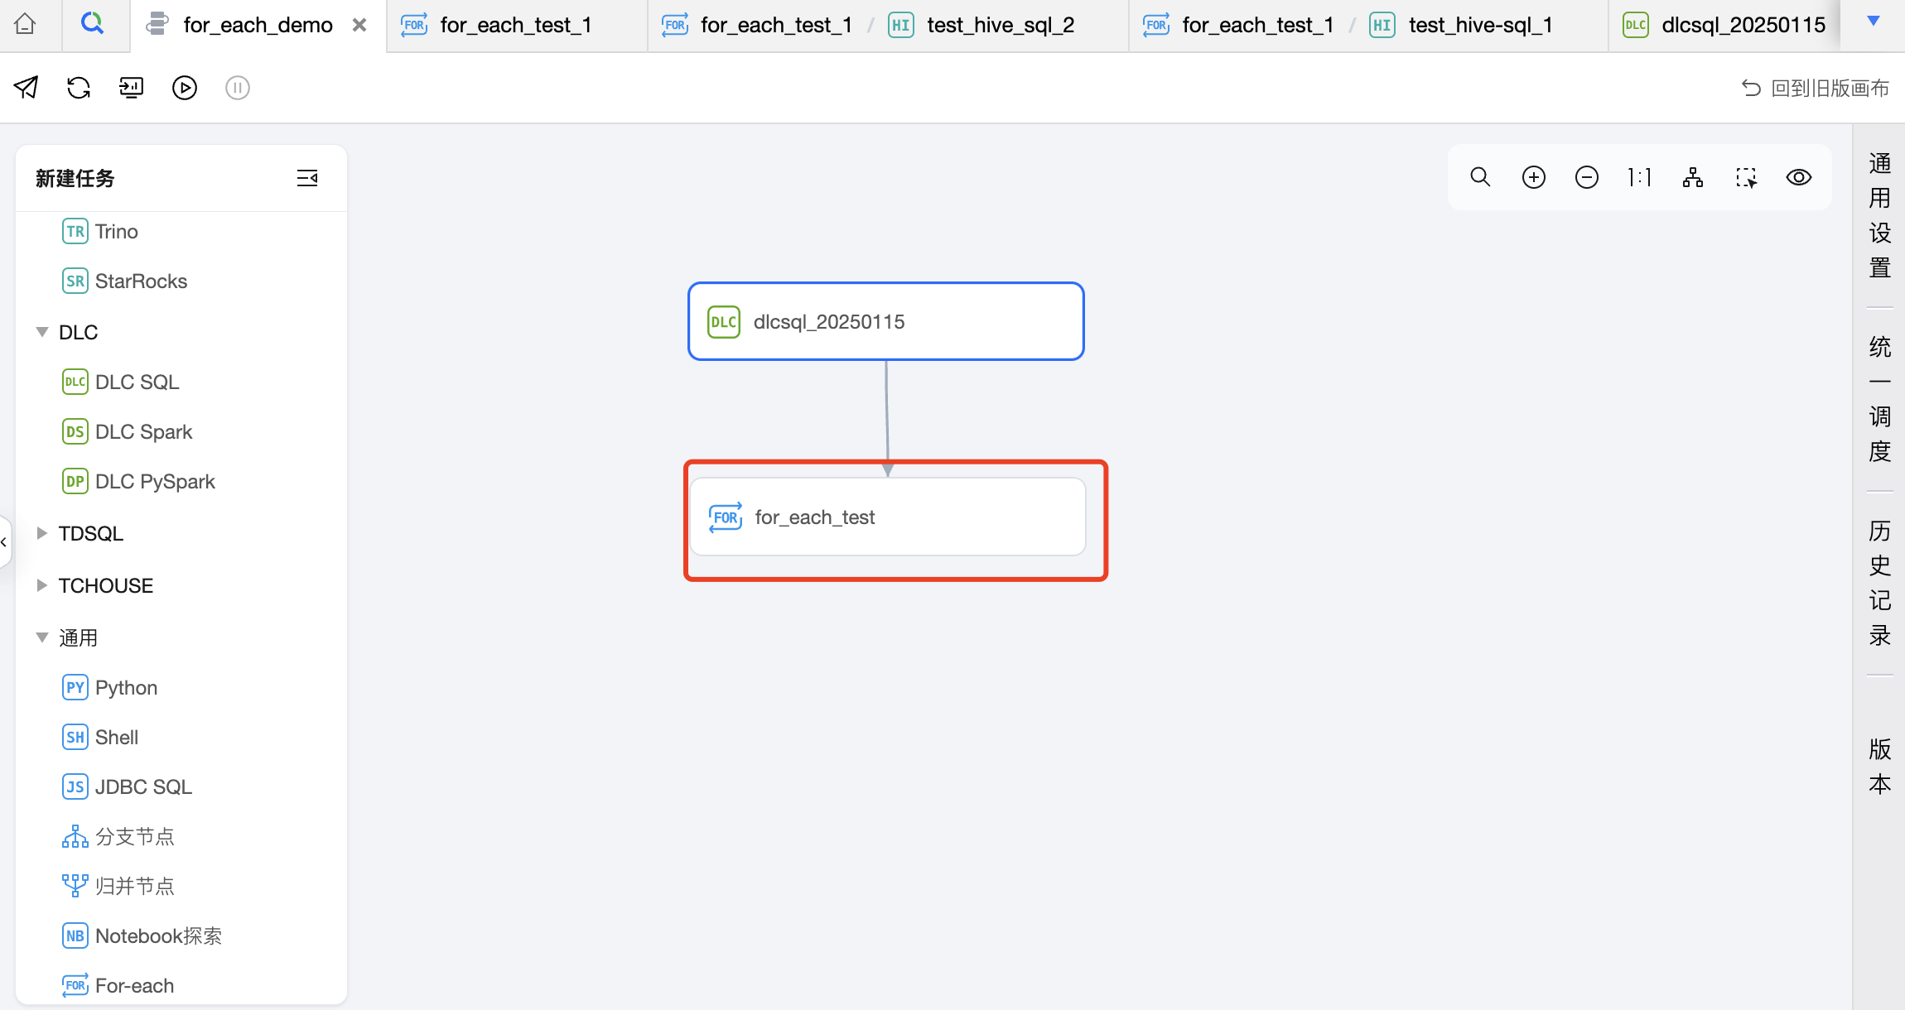Click the auto-layout hierarchy icon
Viewport: 1905px width, 1010px height.
click(1692, 177)
